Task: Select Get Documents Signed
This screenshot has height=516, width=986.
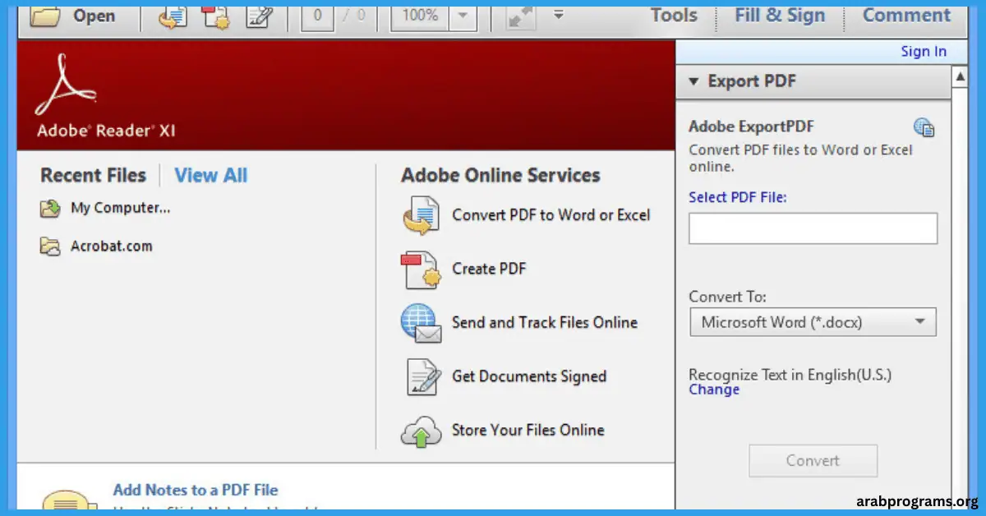Action: pyautogui.click(x=529, y=376)
